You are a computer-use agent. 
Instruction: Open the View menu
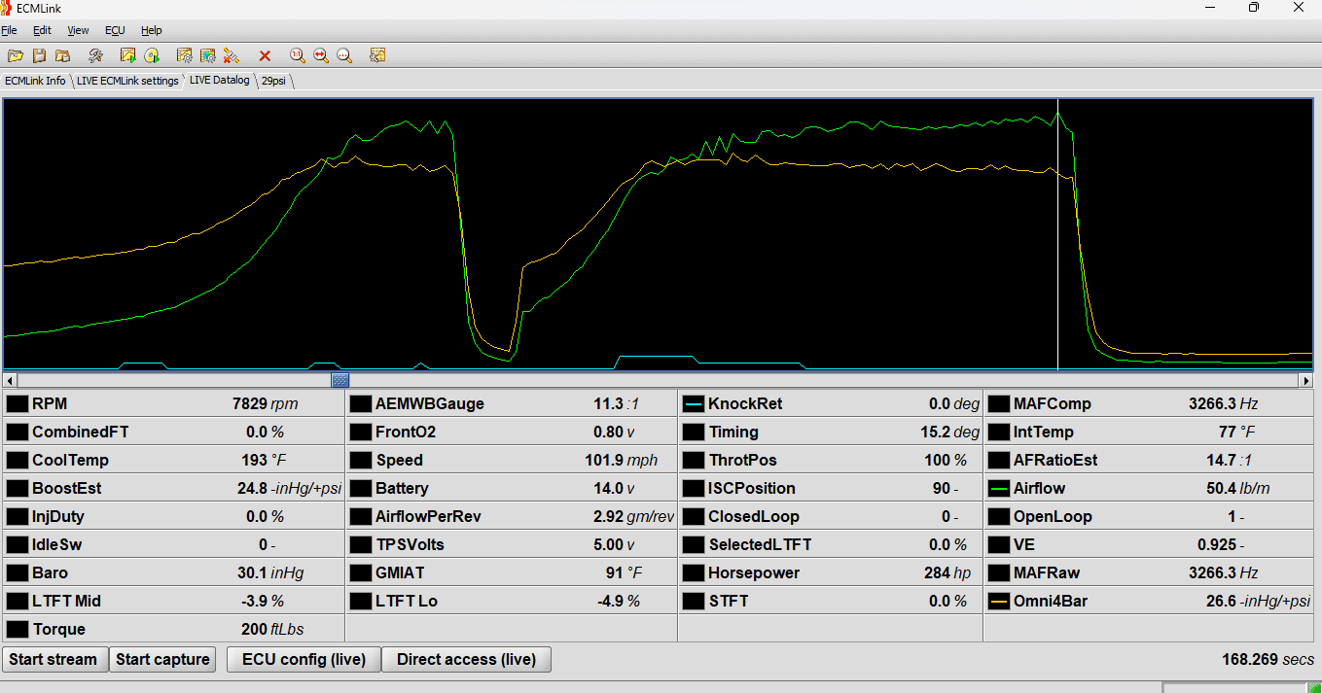pos(78,30)
